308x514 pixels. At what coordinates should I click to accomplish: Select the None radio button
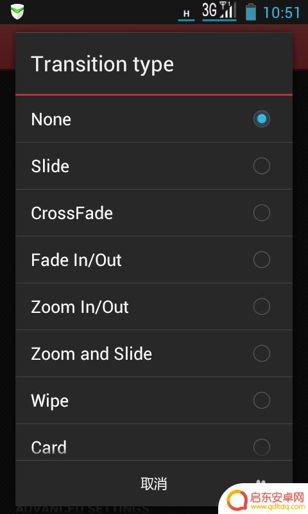[262, 119]
